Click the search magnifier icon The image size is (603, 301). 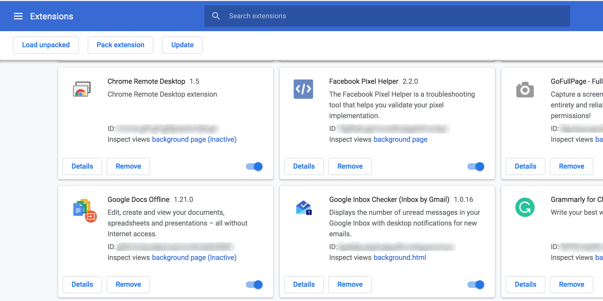(x=216, y=16)
